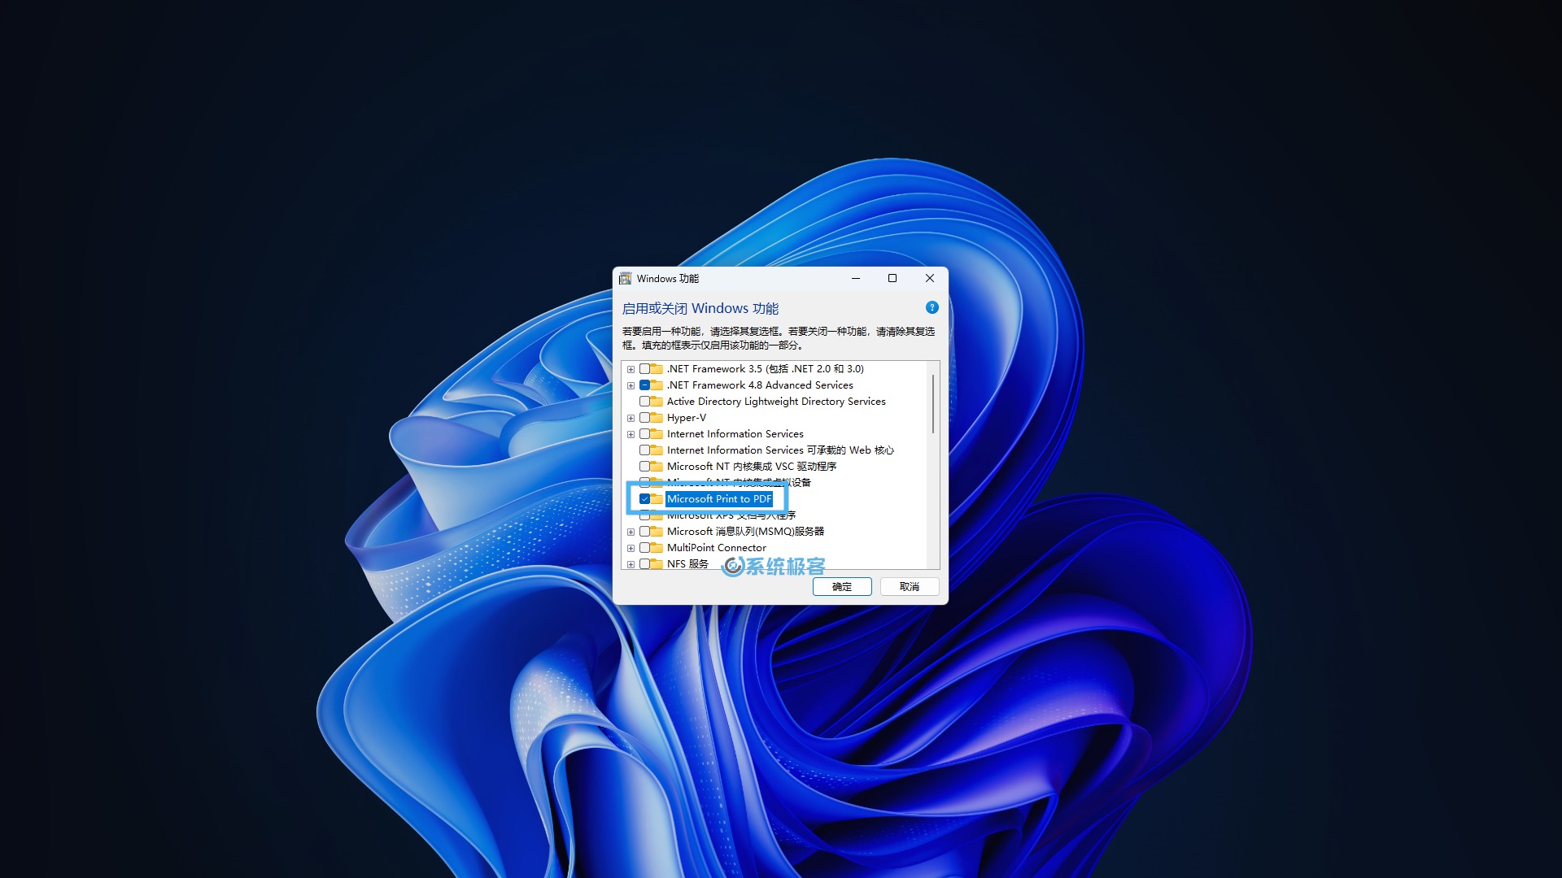This screenshot has height=878, width=1562.
Task: Click folder icon of MultiPoint Connector
Action: pyautogui.click(x=657, y=548)
